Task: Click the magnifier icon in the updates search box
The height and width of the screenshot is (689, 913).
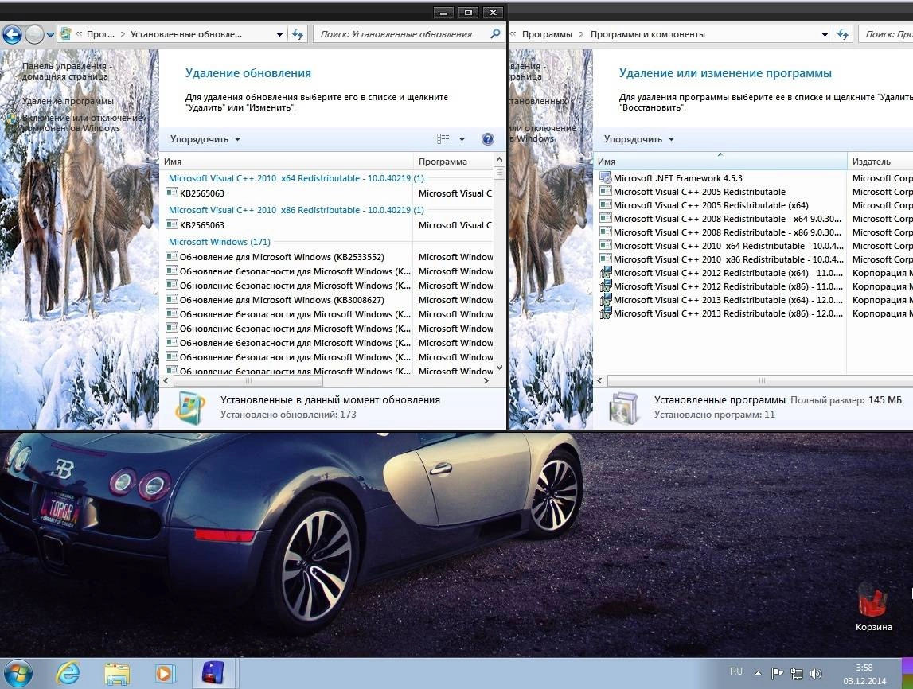Action: point(495,33)
